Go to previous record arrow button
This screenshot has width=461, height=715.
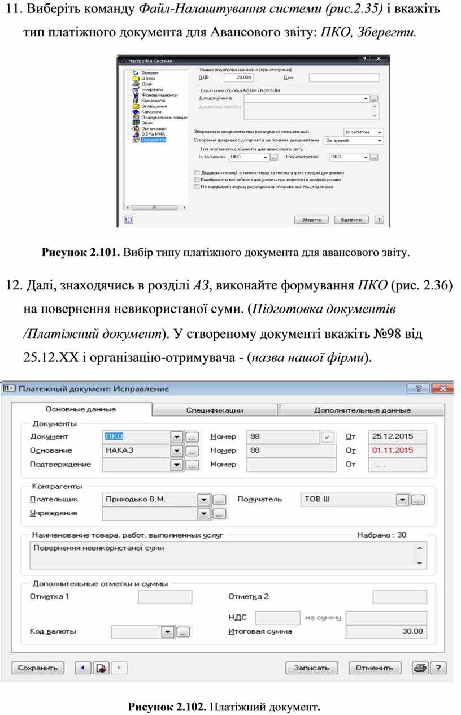coord(83,668)
